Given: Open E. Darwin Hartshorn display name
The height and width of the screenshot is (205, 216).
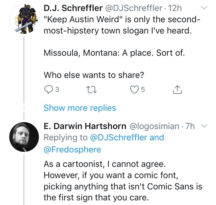Looking at the screenshot, I should (85, 126).
